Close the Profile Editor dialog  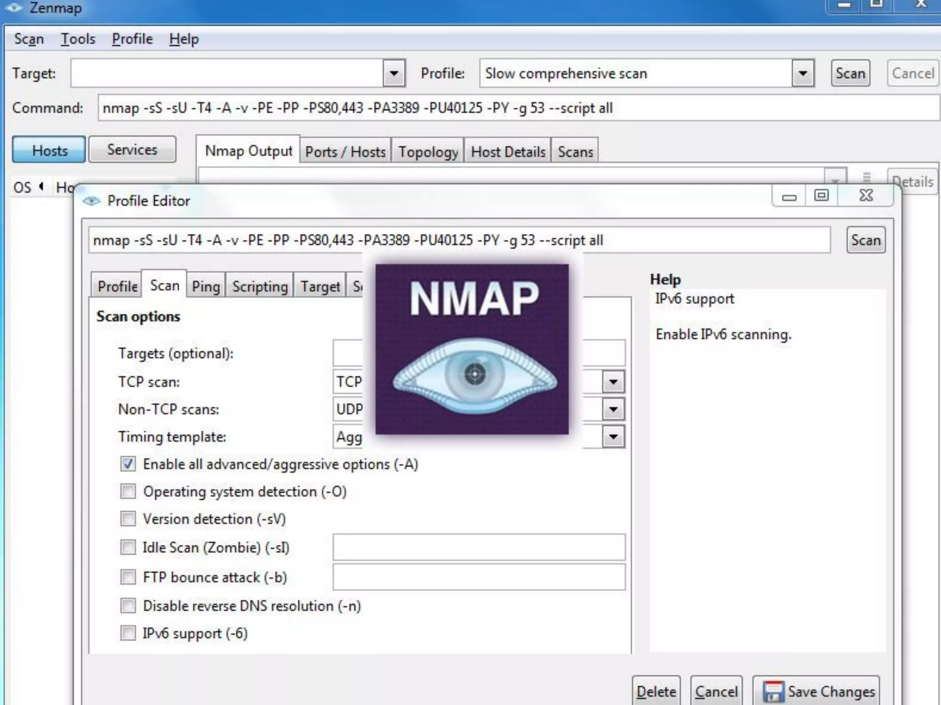click(866, 196)
